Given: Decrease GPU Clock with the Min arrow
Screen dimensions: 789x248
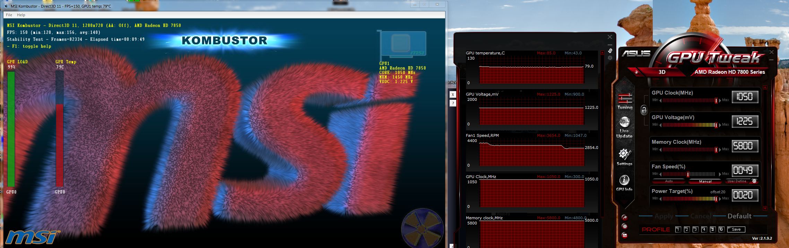Looking at the screenshot, I should coord(660,100).
